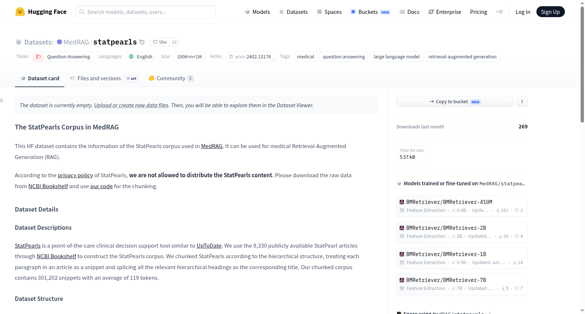Open the Docs menu item
This screenshot has height=314, width=585.
409,12
